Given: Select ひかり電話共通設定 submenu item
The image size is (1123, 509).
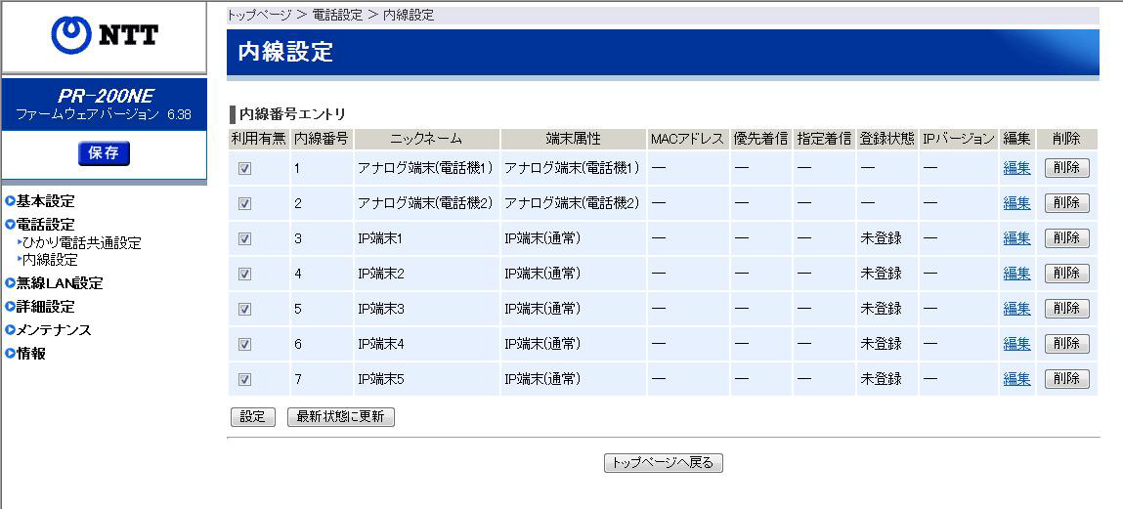Looking at the screenshot, I should click(82, 243).
